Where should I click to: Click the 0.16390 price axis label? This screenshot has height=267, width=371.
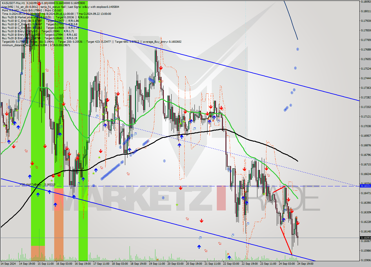click(x=366, y=203)
